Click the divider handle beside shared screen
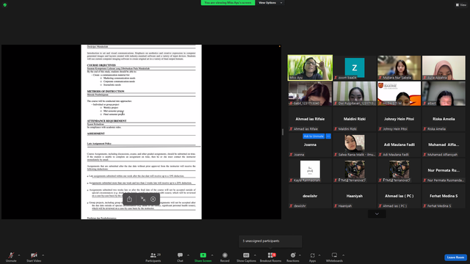Viewport: 470px width, 264px height. [283, 132]
